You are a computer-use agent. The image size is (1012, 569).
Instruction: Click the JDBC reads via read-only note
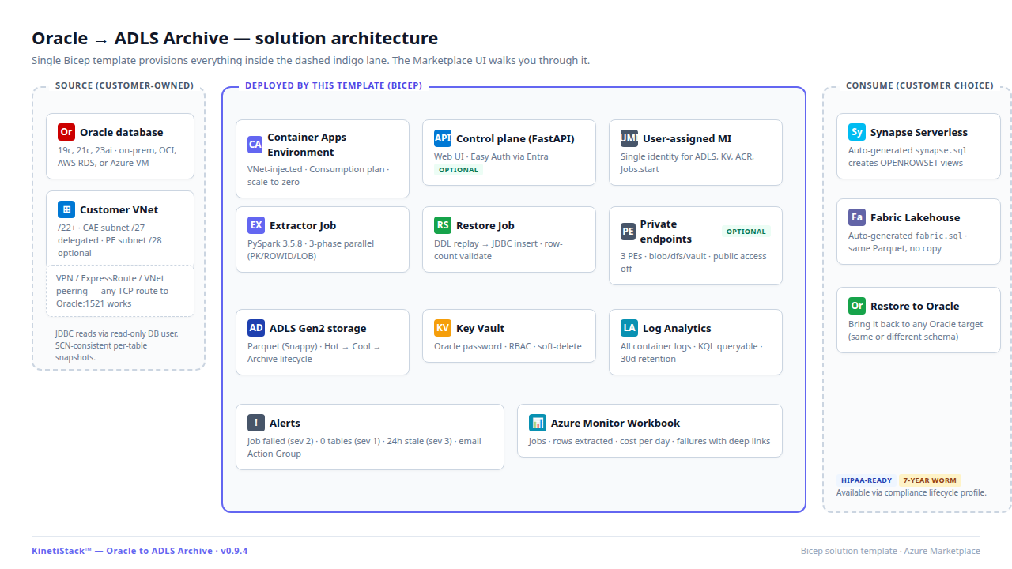[x=117, y=345]
